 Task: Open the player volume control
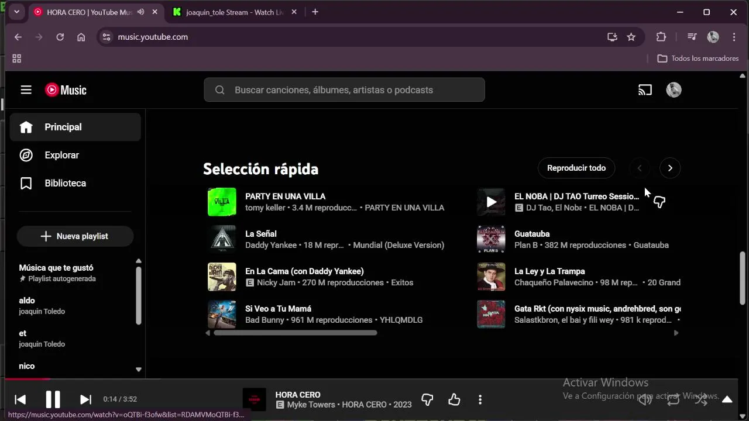click(x=645, y=399)
